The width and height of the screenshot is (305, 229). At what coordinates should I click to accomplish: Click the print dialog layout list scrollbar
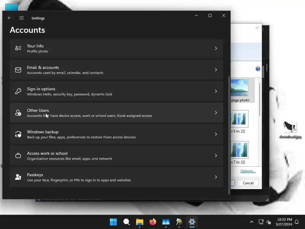[x=260, y=99]
